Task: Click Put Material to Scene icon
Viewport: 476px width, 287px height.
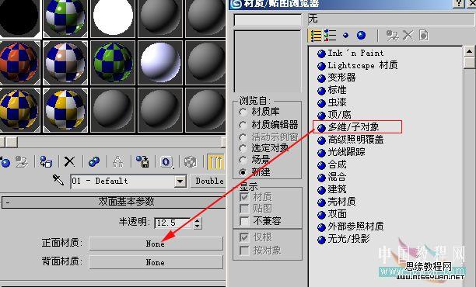Action: tap(22, 162)
